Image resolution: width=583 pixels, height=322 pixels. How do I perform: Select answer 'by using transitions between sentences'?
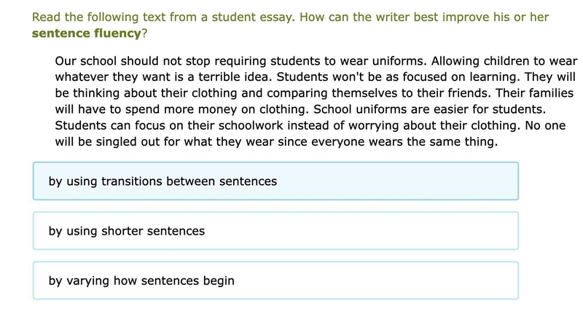(x=275, y=181)
